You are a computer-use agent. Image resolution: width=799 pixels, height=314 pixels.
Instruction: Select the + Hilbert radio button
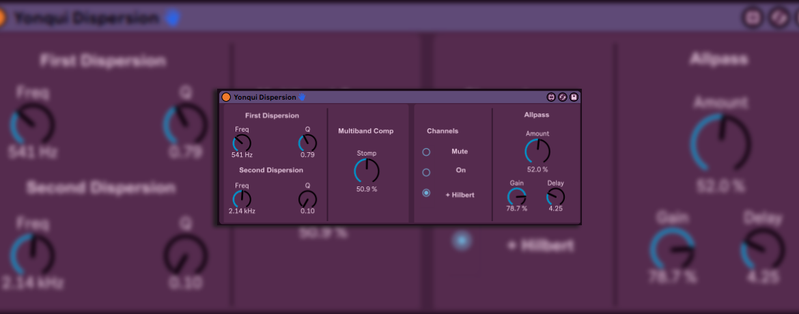point(426,193)
